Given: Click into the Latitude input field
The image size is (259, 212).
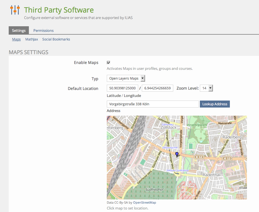Looking at the screenshot, I should click(122, 88).
